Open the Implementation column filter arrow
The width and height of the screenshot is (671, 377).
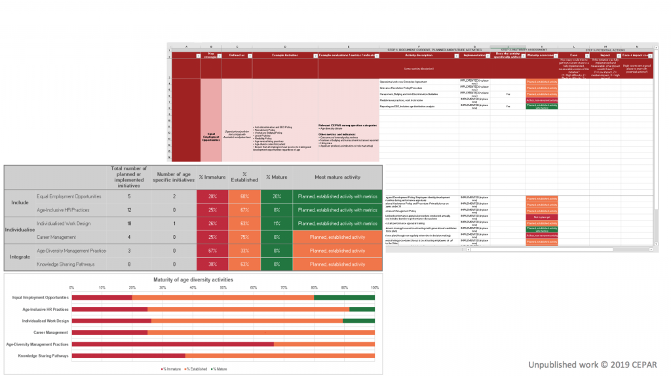click(488, 56)
